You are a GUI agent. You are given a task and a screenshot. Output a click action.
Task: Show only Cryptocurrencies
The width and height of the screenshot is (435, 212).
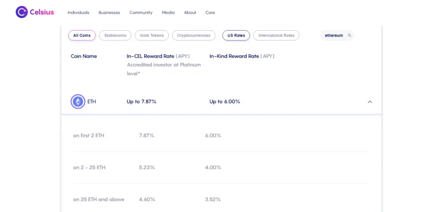(193, 35)
